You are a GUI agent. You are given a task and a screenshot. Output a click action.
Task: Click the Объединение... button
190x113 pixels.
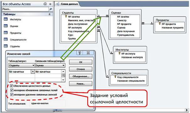coord(81,77)
